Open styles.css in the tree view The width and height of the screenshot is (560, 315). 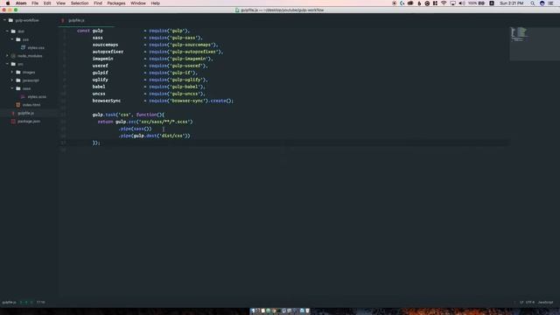36,47
